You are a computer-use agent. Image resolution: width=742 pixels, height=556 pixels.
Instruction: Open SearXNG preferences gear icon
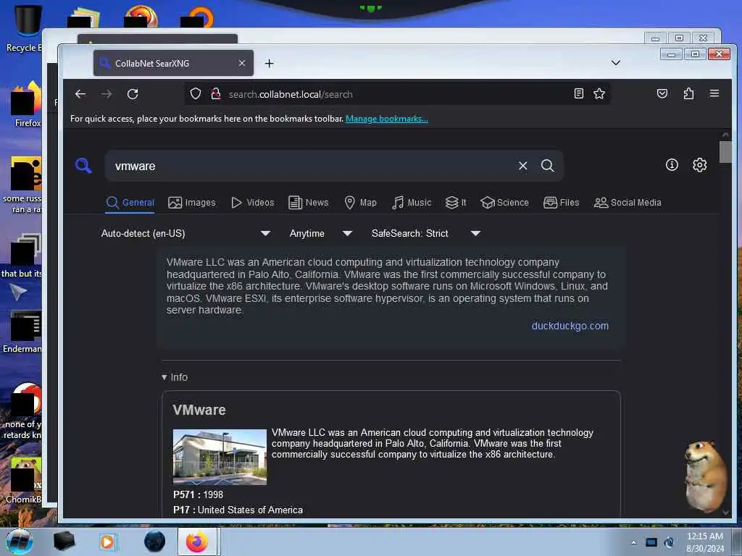click(700, 164)
